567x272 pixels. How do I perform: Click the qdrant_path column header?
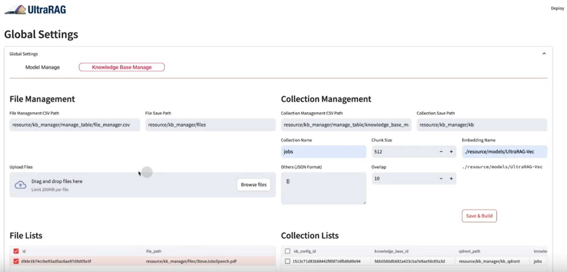(469, 251)
